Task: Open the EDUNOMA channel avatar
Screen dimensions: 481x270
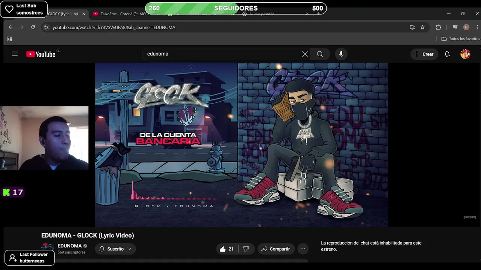Action: (47, 248)
